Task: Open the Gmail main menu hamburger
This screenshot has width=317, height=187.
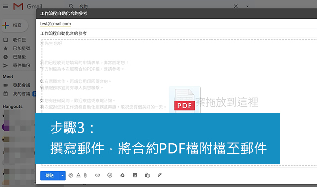Action: click(5, 6)
